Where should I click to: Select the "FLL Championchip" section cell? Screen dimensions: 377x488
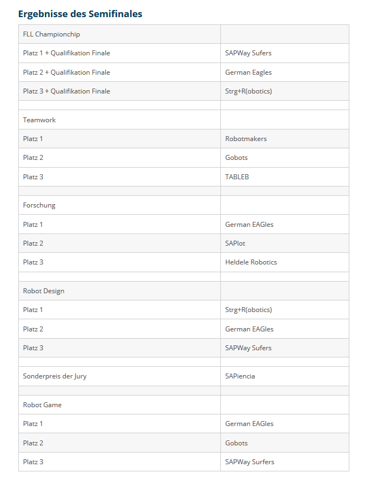(x=51, y=34)
